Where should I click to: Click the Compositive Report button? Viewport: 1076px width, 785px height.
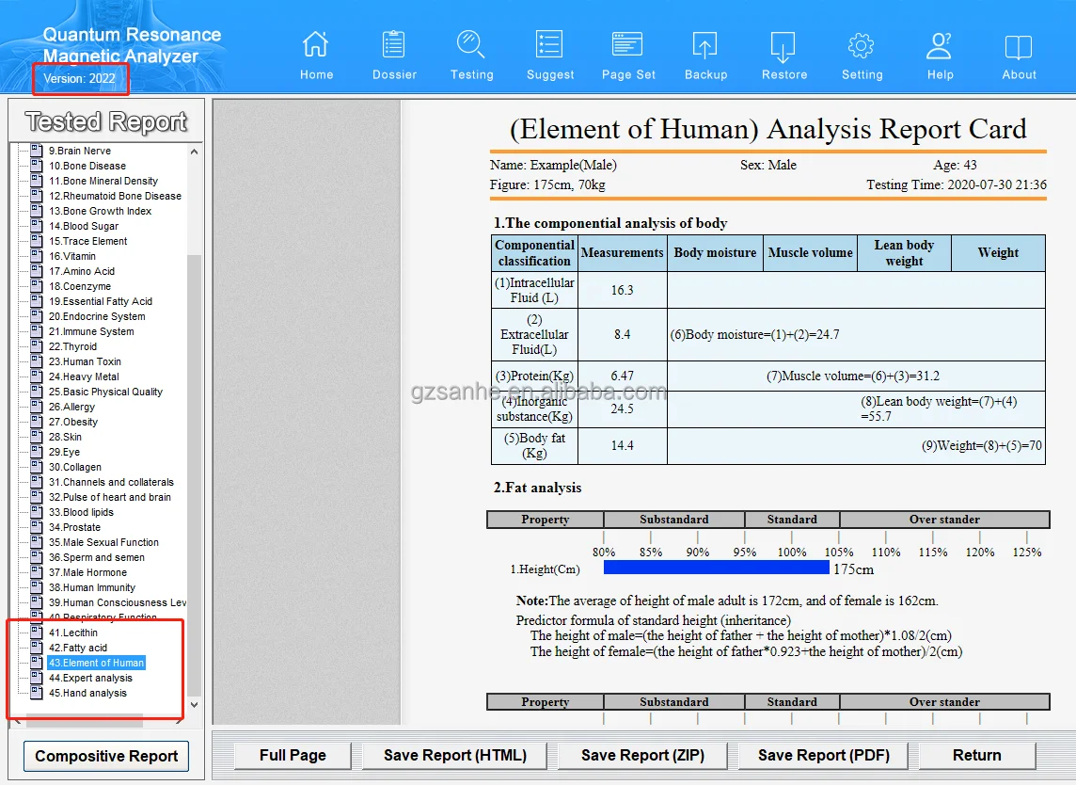(x=106, y=756)
